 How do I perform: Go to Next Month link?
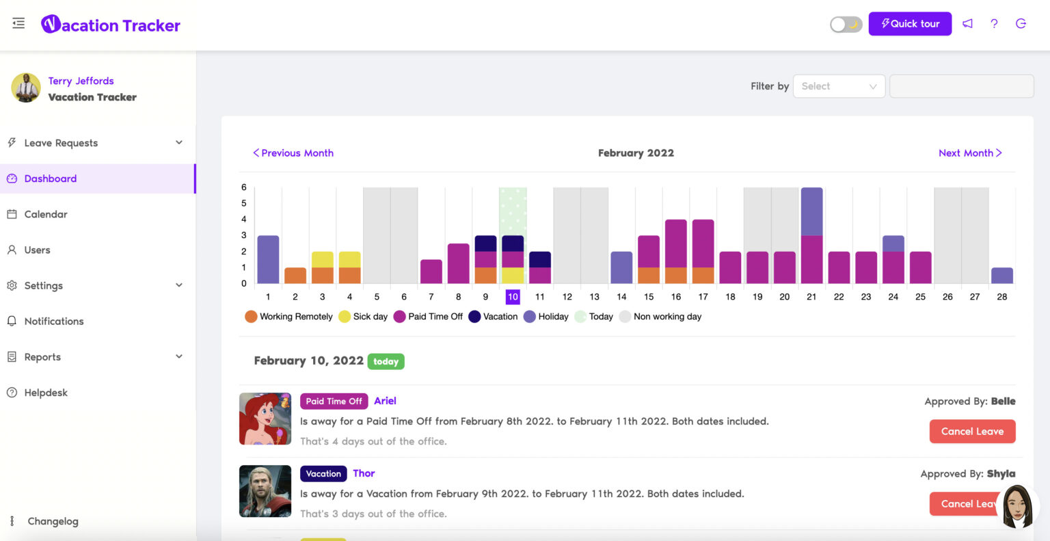[x=970, y=153]
